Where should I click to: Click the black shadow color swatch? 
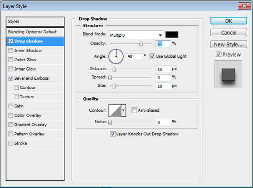click(x=172, y=35)
